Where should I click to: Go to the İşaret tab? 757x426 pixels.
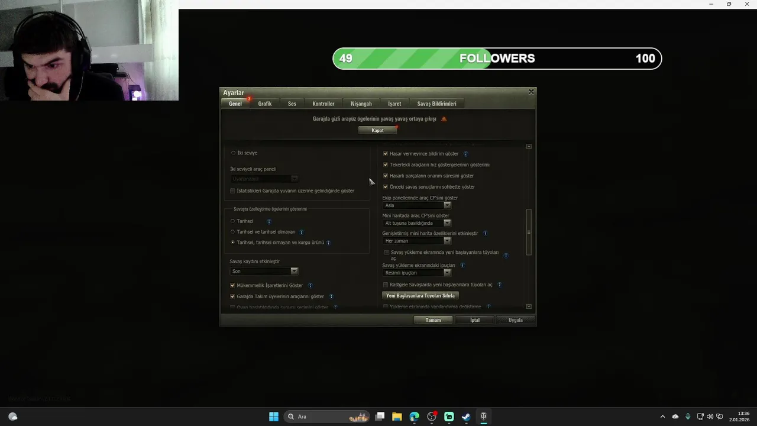tap(394, 104)
